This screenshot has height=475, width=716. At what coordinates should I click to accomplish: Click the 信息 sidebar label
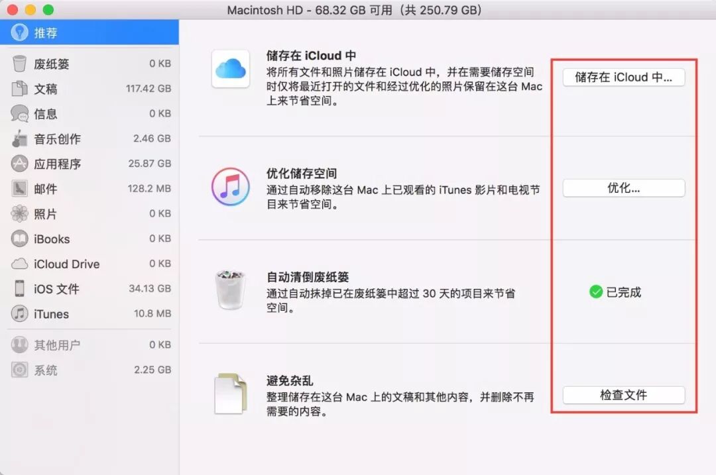(x=45, y=114)
